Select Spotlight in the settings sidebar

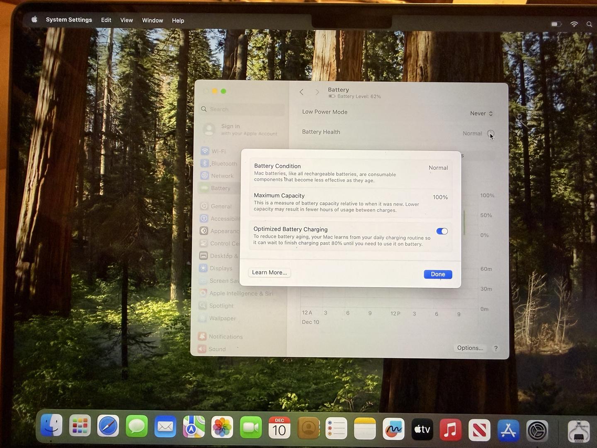click(216, 306)
